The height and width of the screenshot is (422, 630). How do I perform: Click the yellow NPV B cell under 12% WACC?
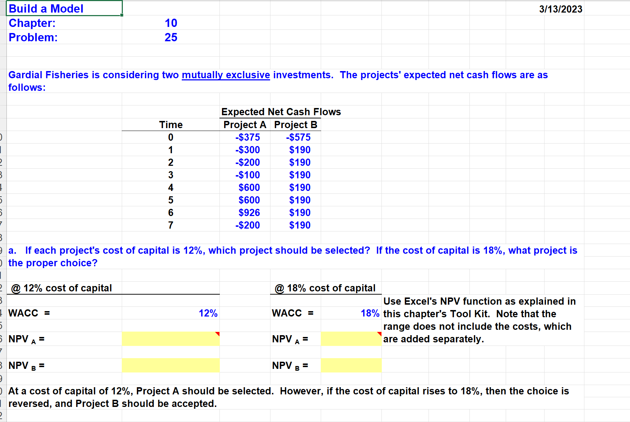point(171,365)
